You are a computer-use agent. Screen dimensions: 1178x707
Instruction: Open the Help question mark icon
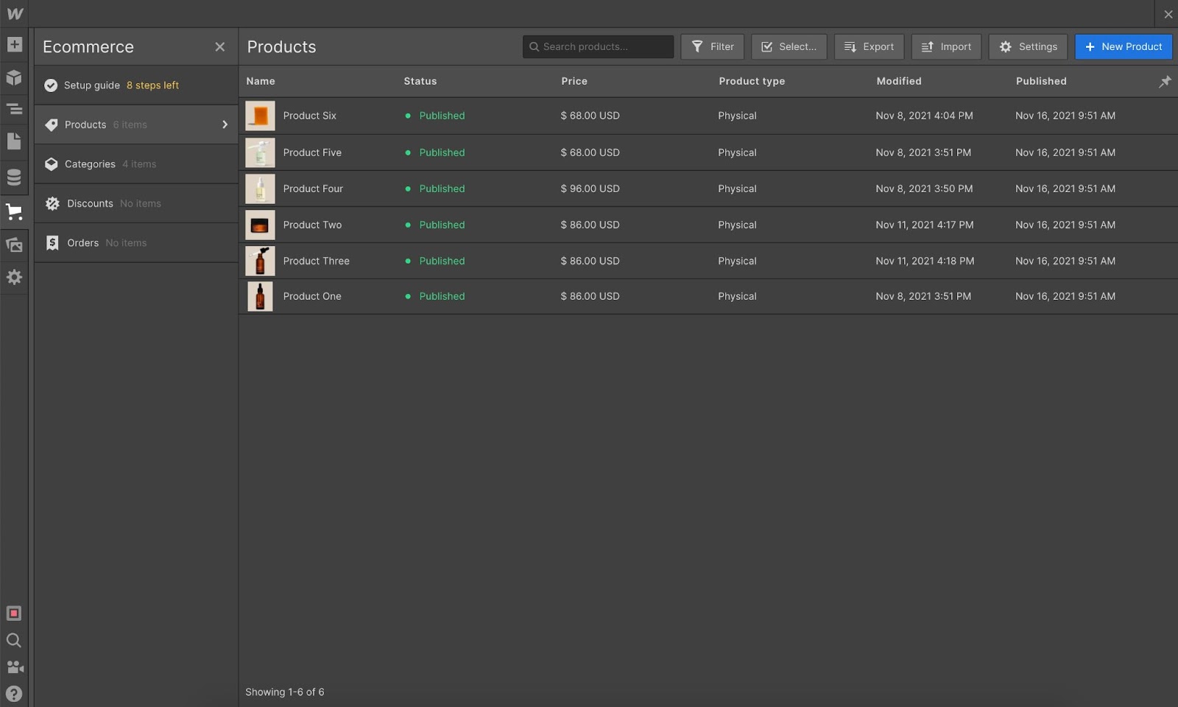[x=14, y=694]
